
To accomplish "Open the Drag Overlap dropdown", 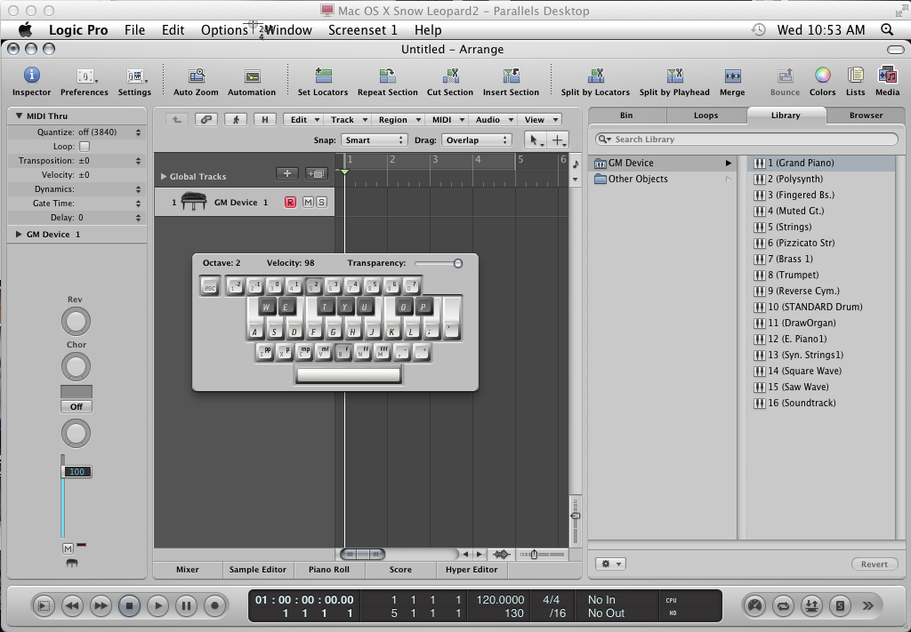I will 476,140.
